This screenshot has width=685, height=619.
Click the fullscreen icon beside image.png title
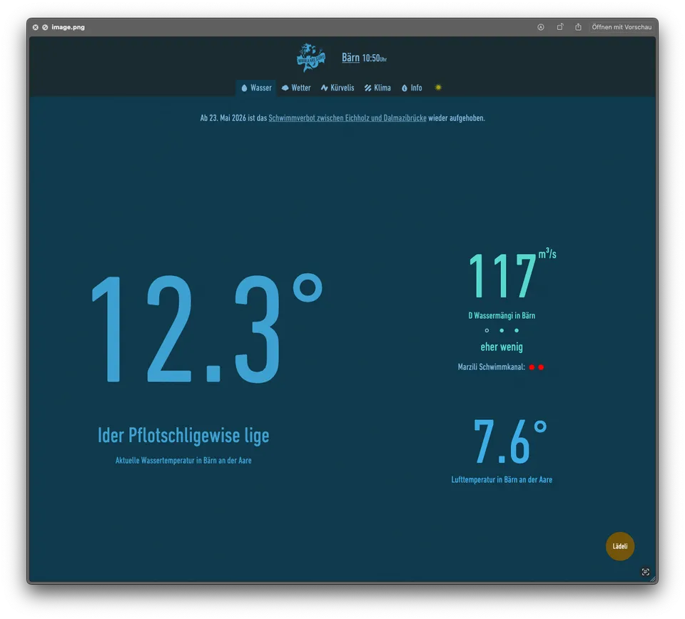[x=45, y=27]
